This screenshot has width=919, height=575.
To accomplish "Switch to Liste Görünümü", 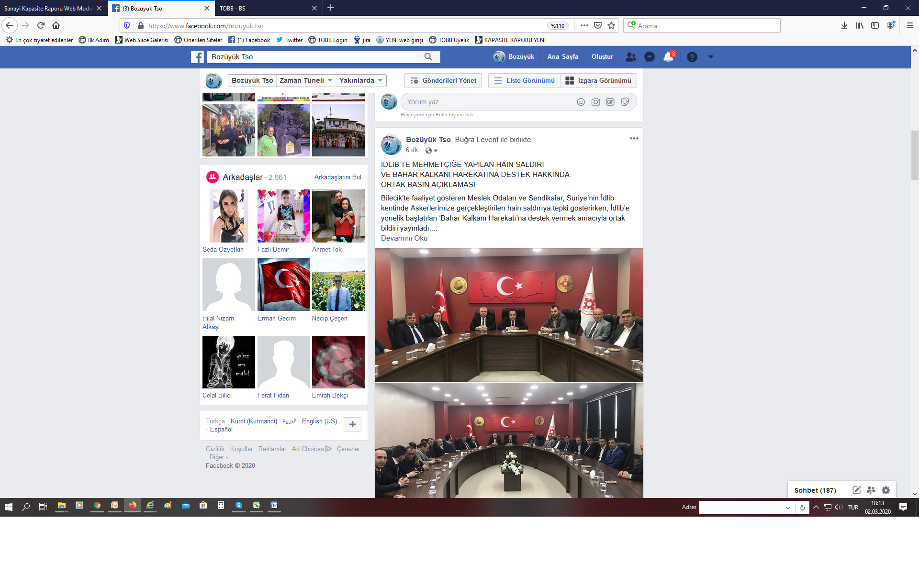I will 524,80.
